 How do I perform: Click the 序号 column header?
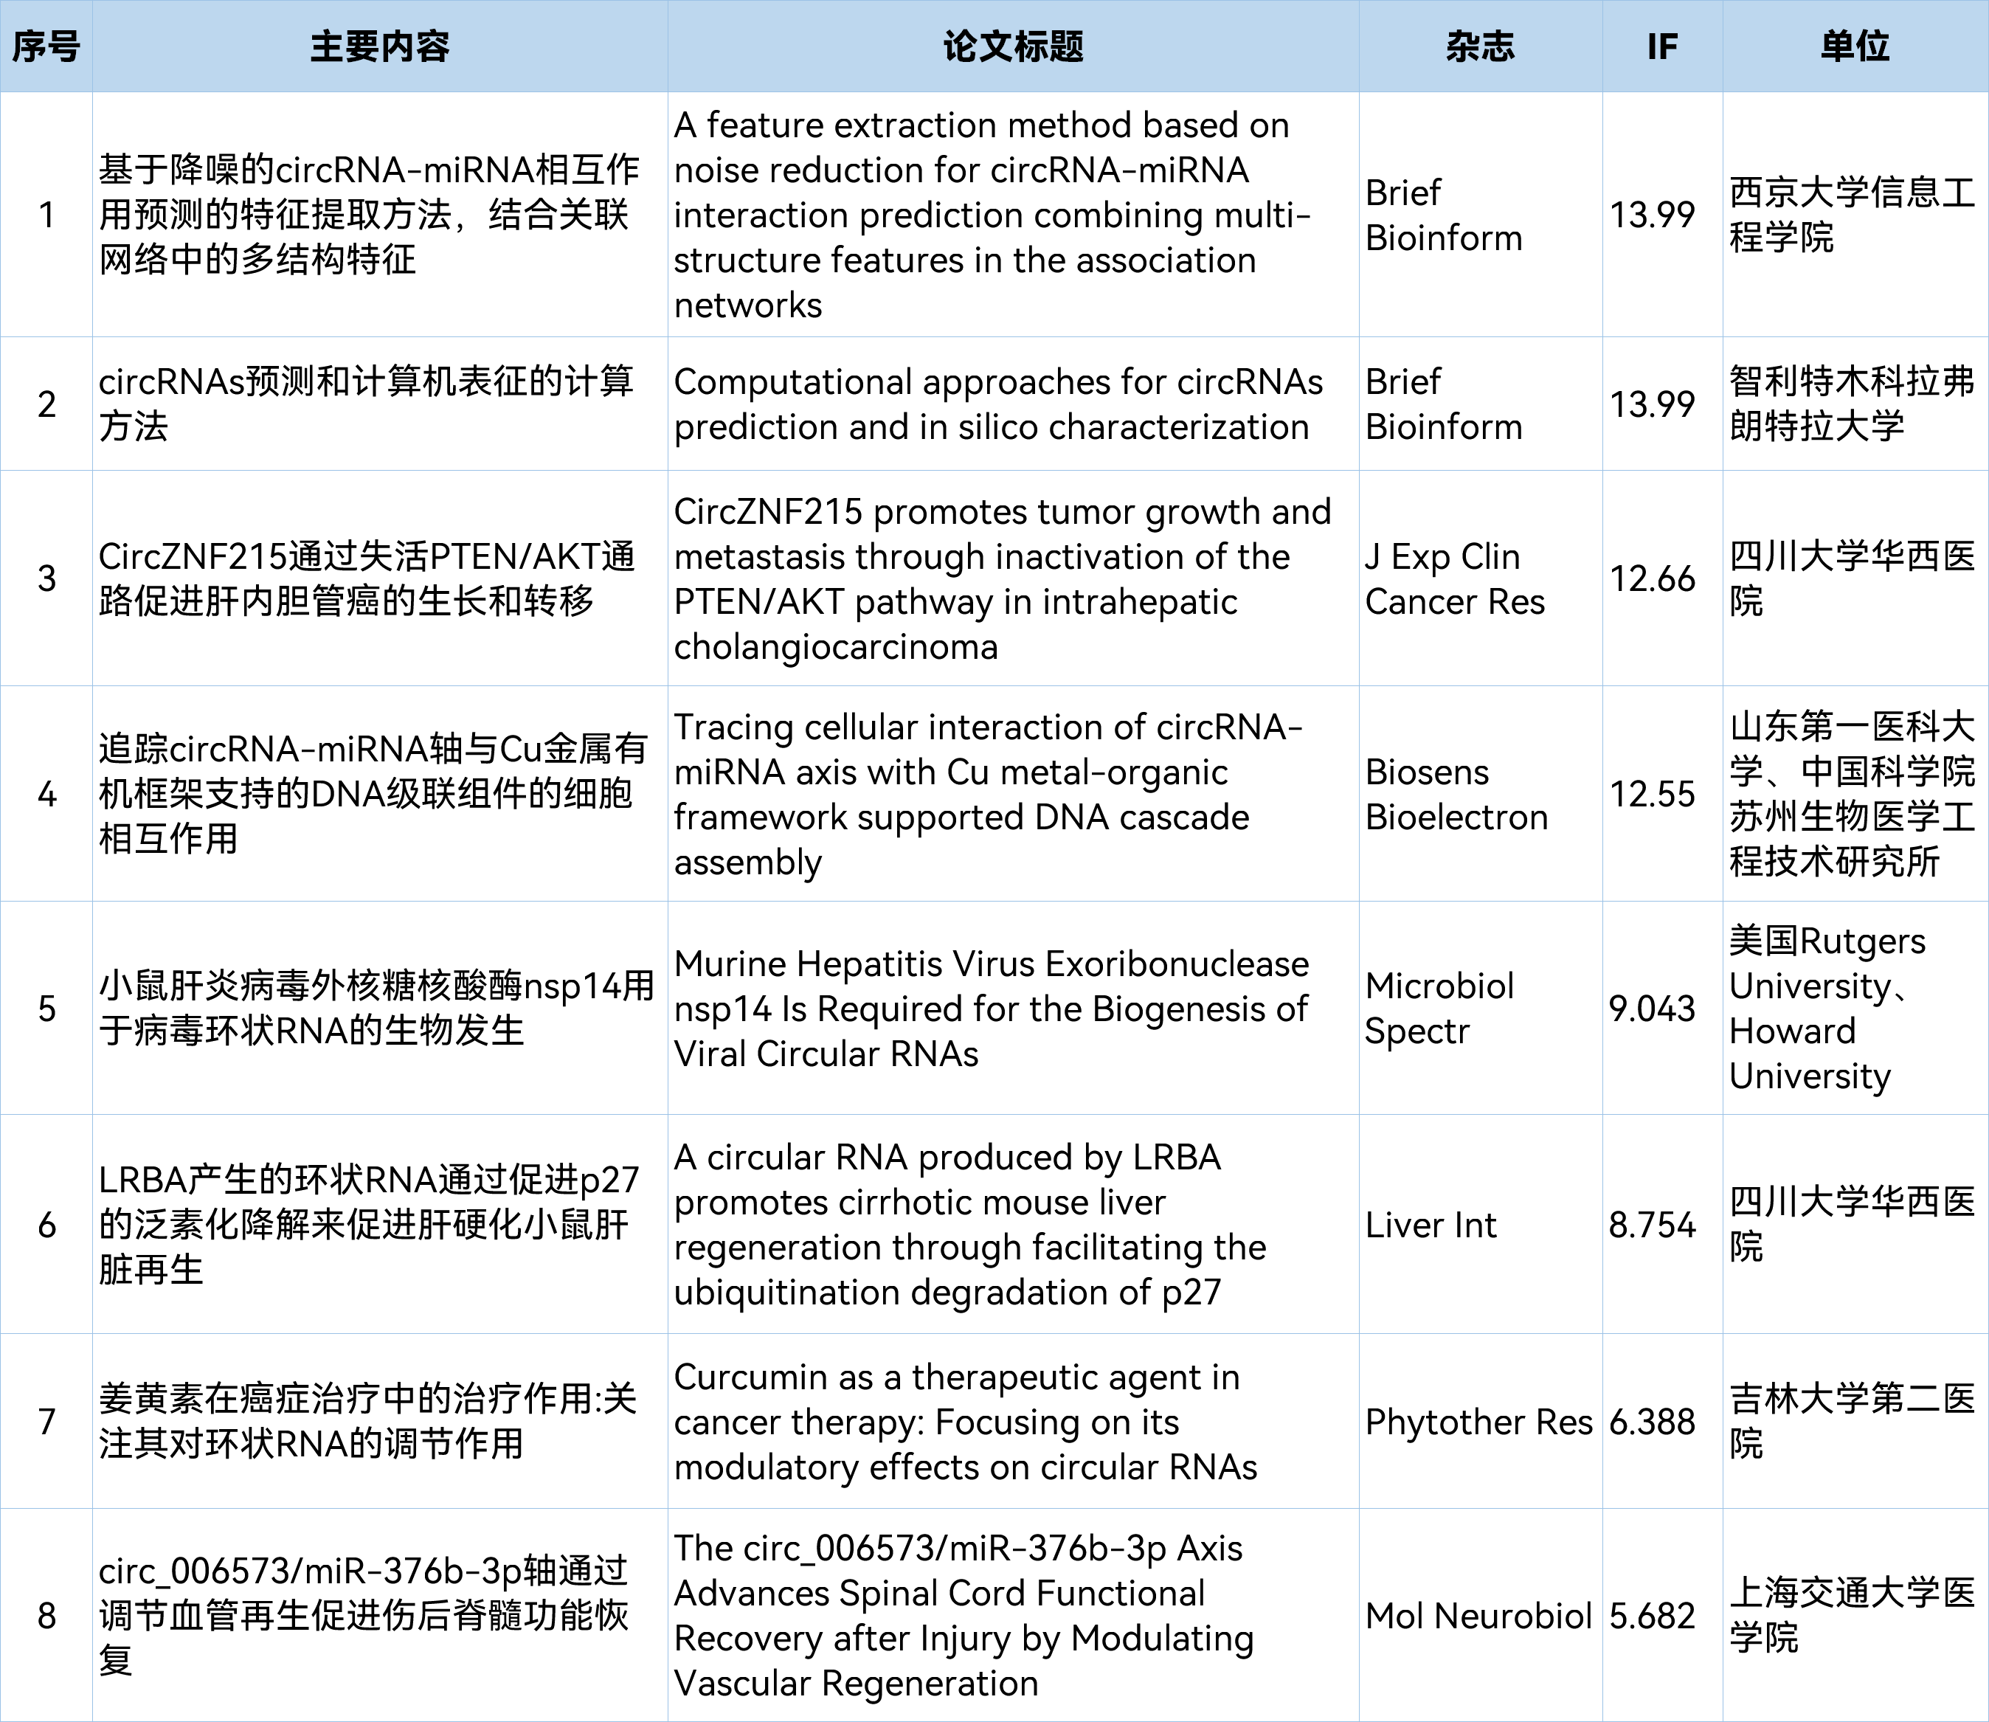(46, 46)
